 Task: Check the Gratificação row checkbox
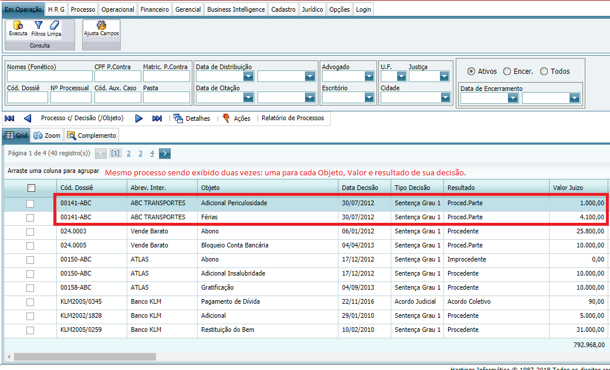30,288
